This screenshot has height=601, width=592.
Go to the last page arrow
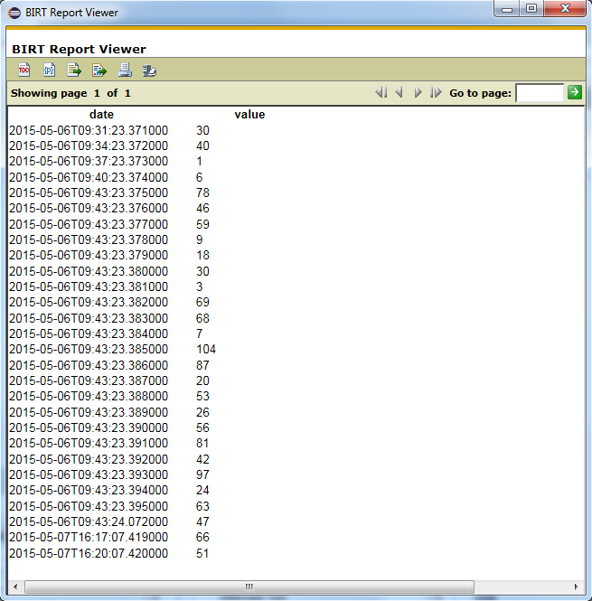(436, 92)
